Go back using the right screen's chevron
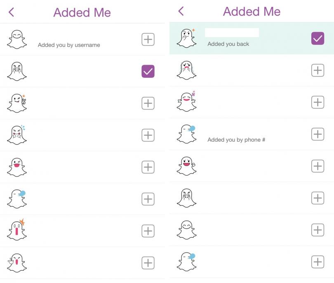 [x=181, y=11]
